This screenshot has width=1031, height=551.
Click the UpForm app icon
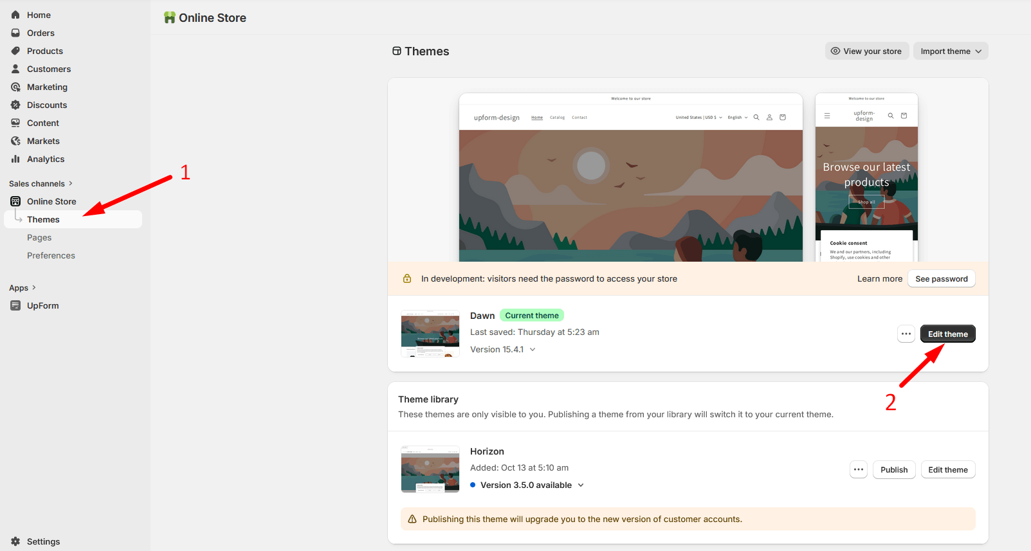click(x=15, y=305)
